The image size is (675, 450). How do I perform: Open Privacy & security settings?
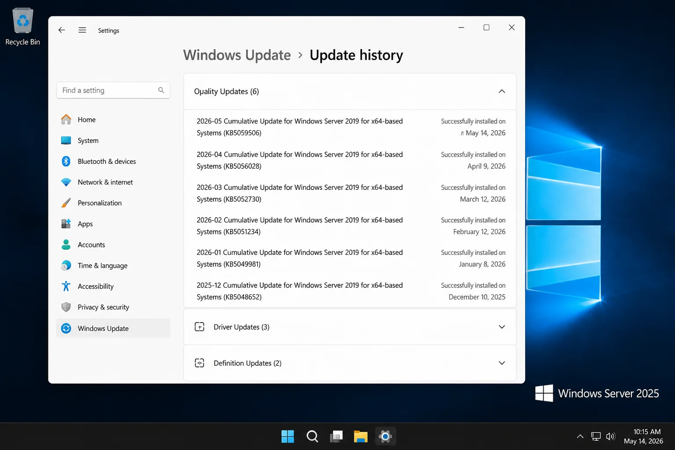(113, 307)
